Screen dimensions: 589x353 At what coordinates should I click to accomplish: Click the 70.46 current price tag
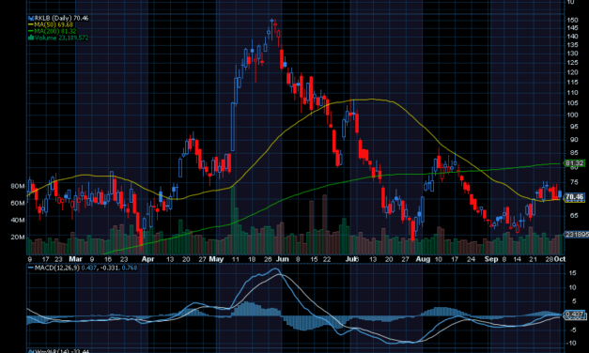[574, 197]
